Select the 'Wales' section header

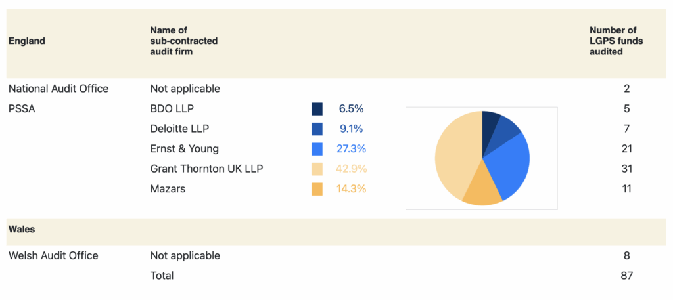coord(22,230)
